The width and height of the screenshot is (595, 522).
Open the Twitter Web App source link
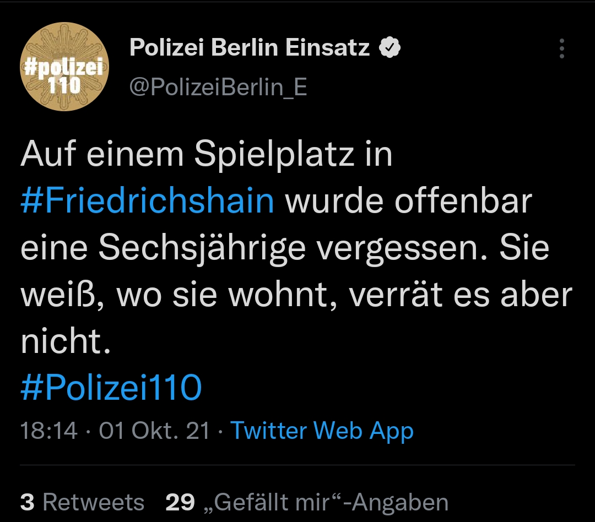point(322,431)
